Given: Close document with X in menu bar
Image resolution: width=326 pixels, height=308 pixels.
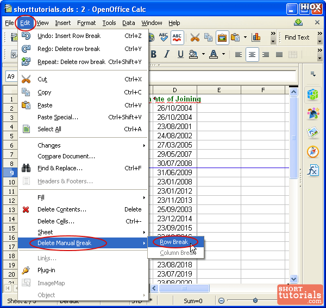Looking at the screenshot, I should pyautogui.click(x=317, y=22).
